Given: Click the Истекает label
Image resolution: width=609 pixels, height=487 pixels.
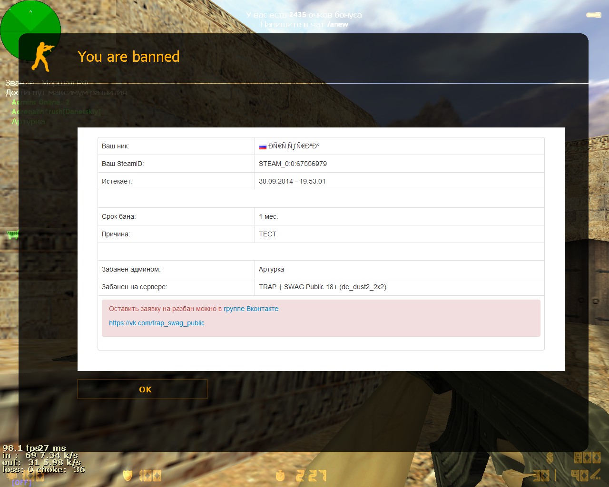Looking at the screenshot, I should (x=117, y=181).
